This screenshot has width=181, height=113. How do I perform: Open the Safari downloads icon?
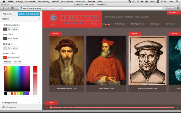pos(178,8)
